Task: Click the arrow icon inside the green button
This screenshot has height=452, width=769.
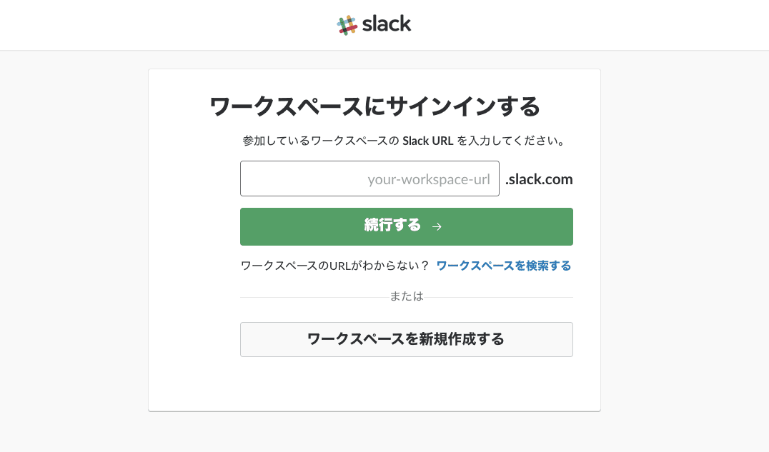Action: [x=437, y=226]
